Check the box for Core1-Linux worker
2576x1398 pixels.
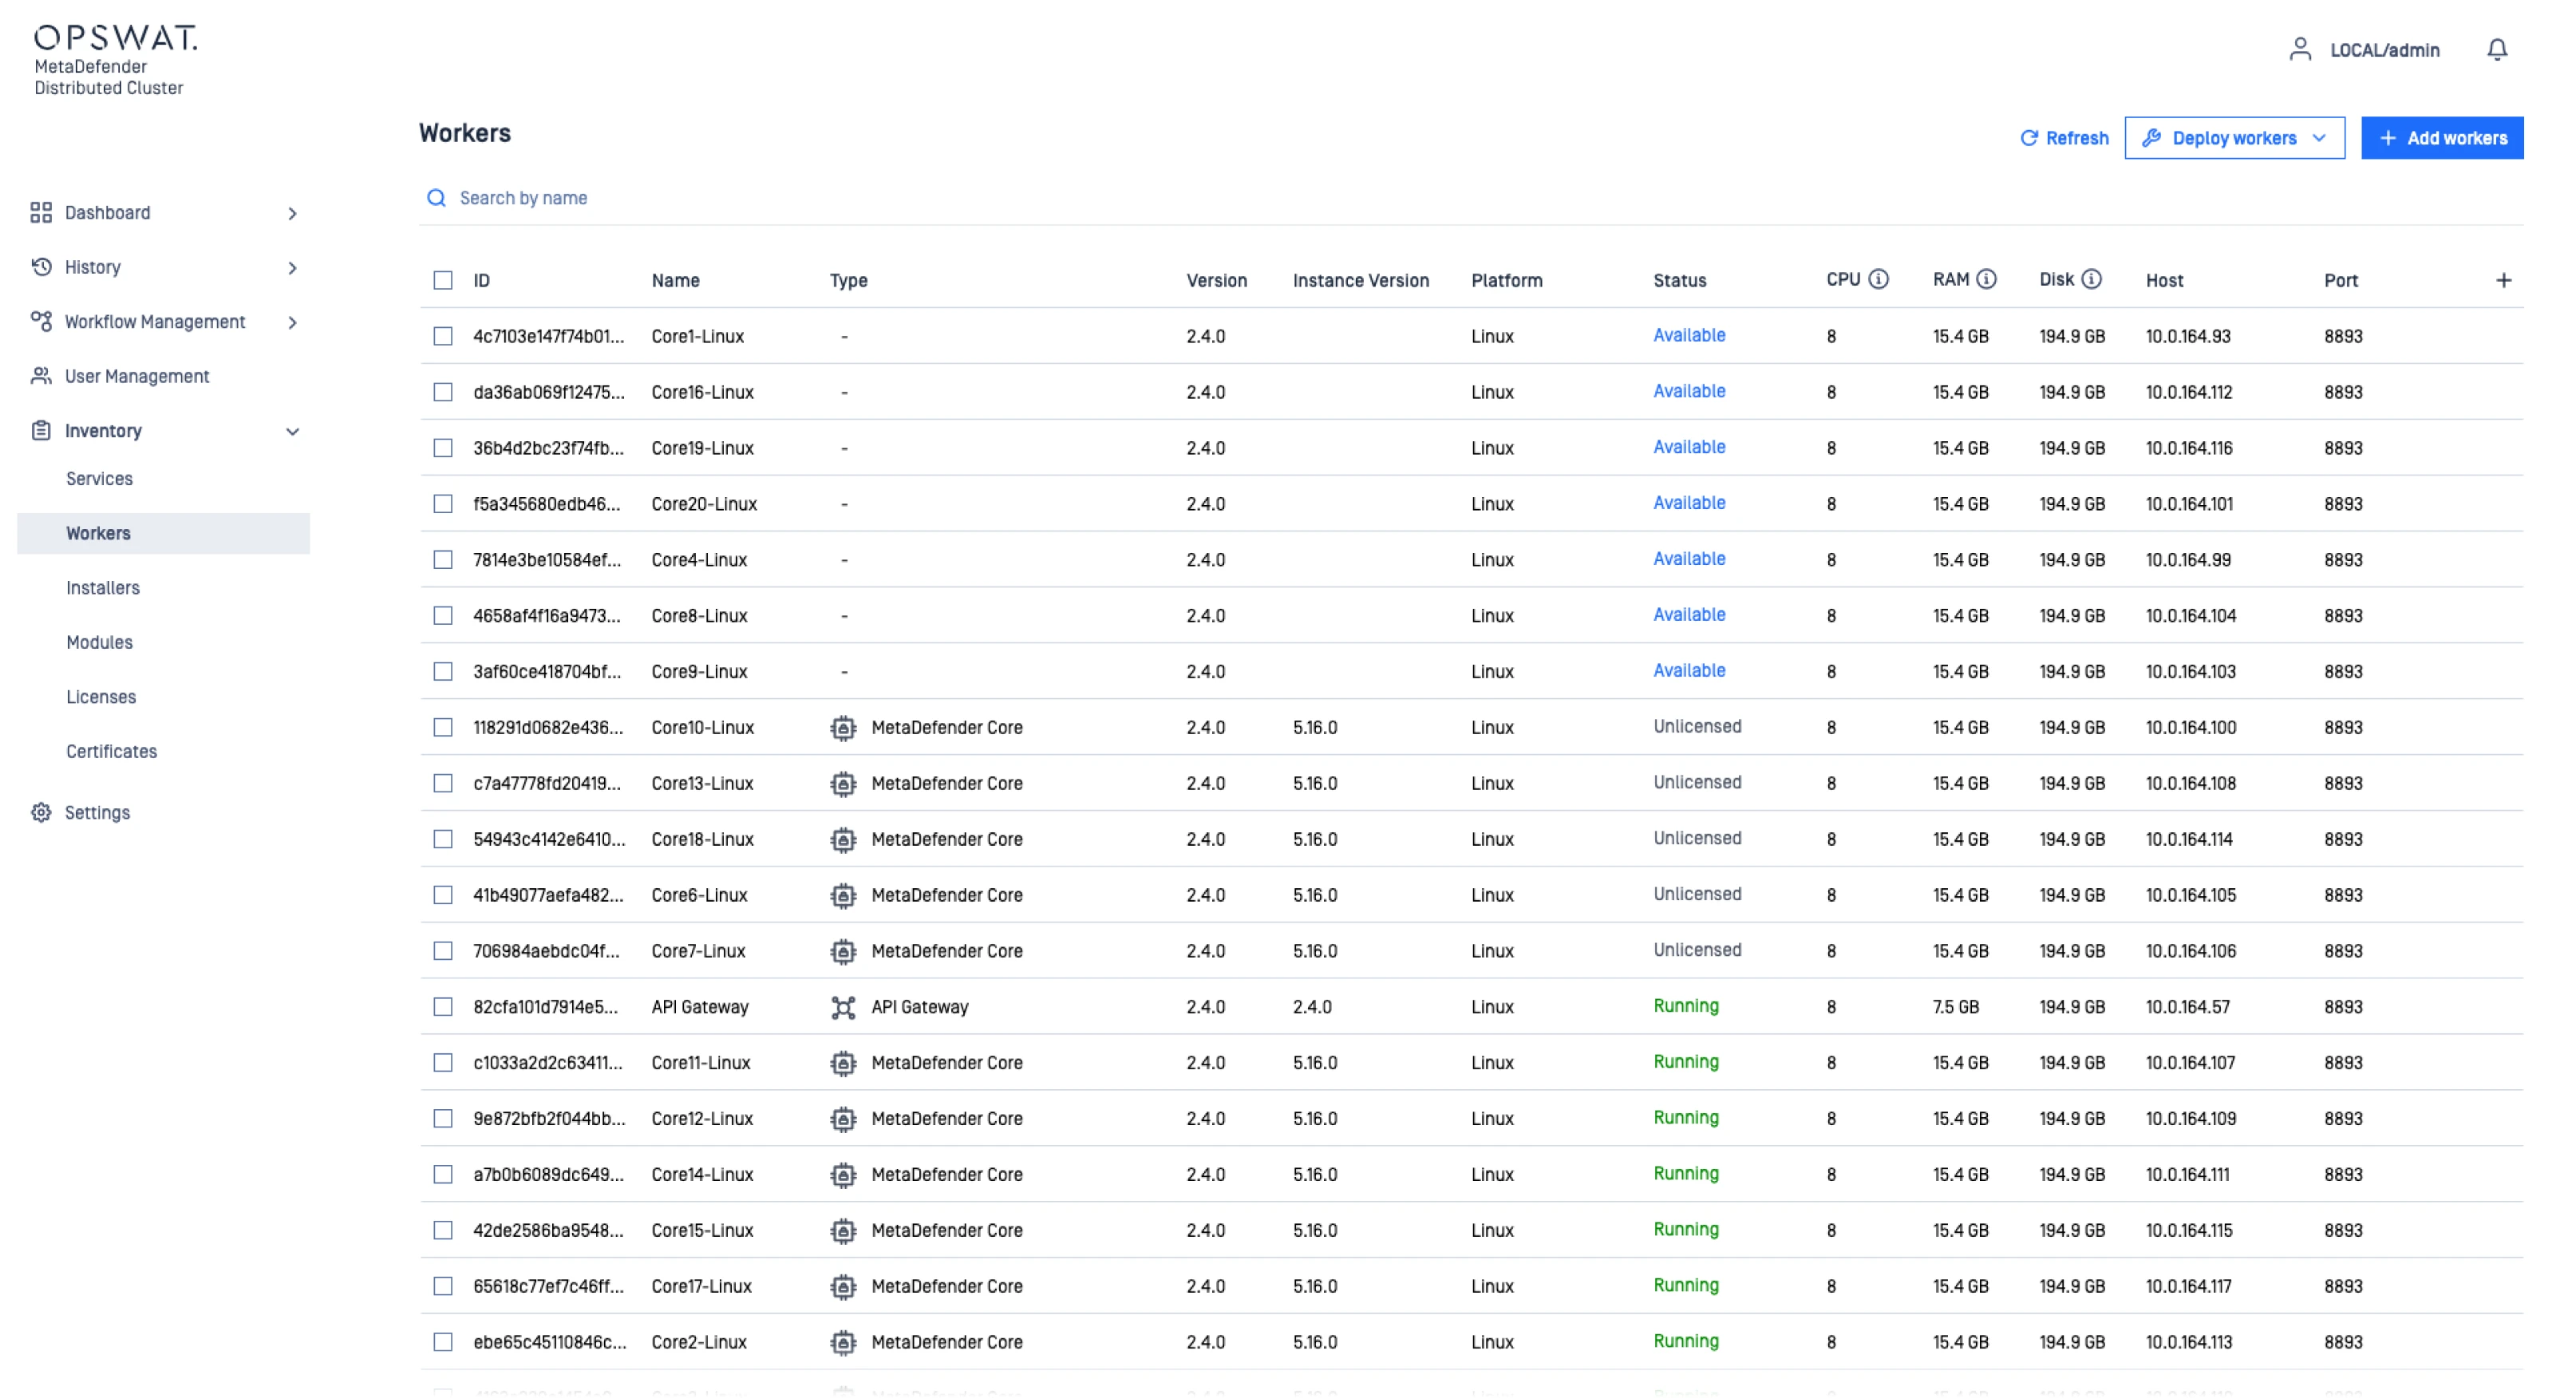(x=443, y=337)
